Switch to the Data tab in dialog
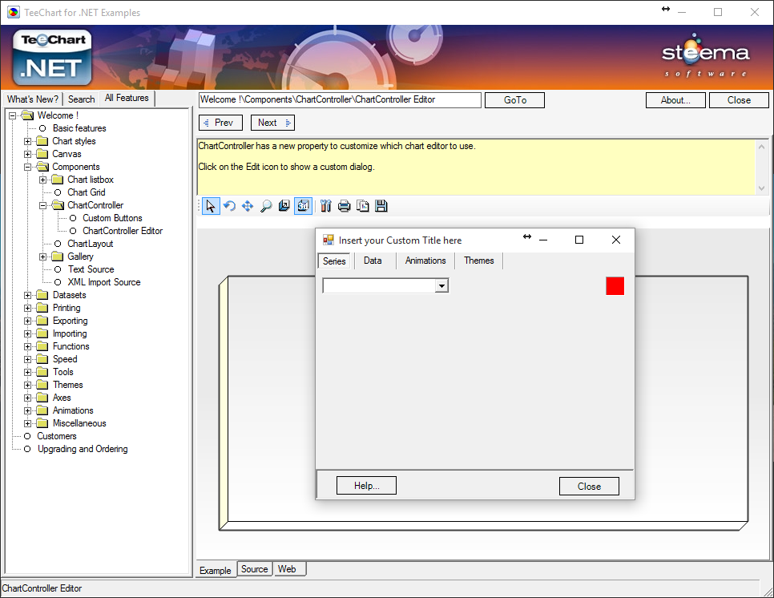This screenshot has width=774, height=598. point(373,261)
